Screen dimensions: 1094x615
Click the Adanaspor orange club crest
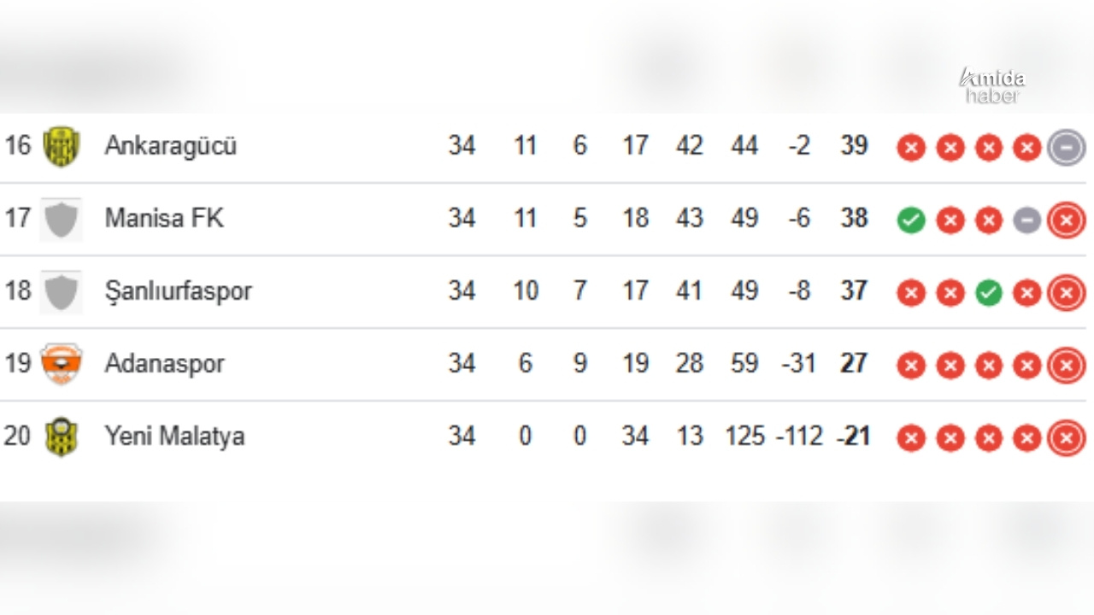[62, 364]
